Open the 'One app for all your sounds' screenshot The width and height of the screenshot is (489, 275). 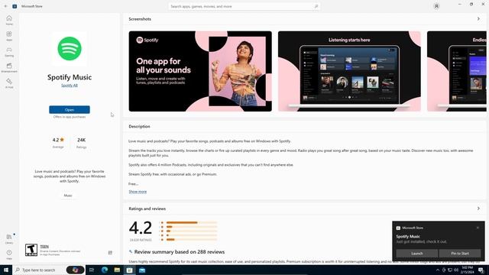tap(200, 71)
